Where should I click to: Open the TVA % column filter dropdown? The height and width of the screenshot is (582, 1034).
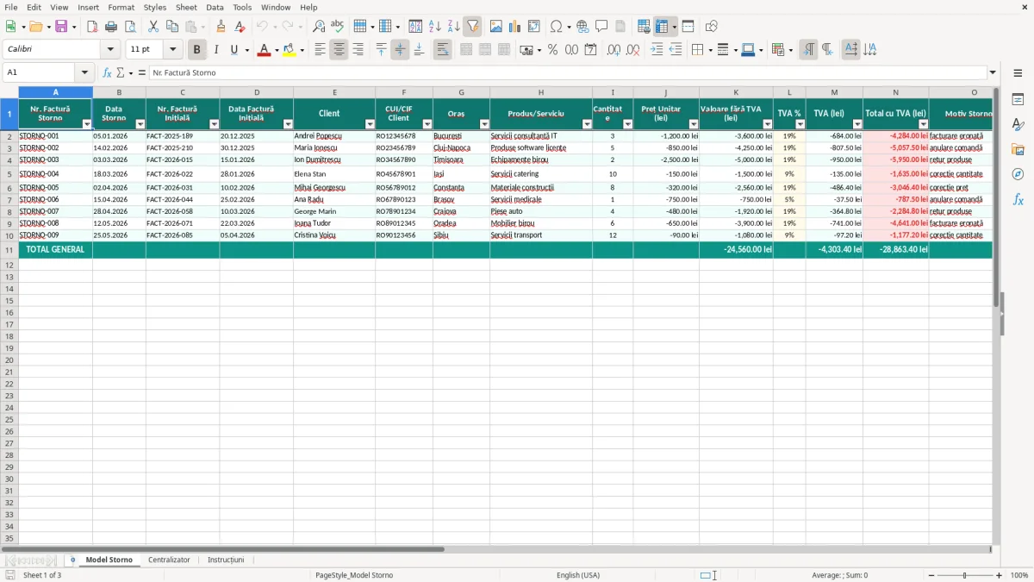pos(800,124)
